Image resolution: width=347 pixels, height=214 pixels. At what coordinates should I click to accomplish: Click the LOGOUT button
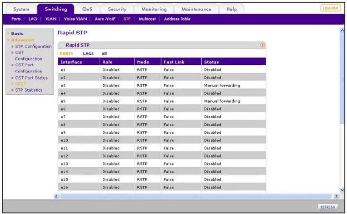click(331, 8)
